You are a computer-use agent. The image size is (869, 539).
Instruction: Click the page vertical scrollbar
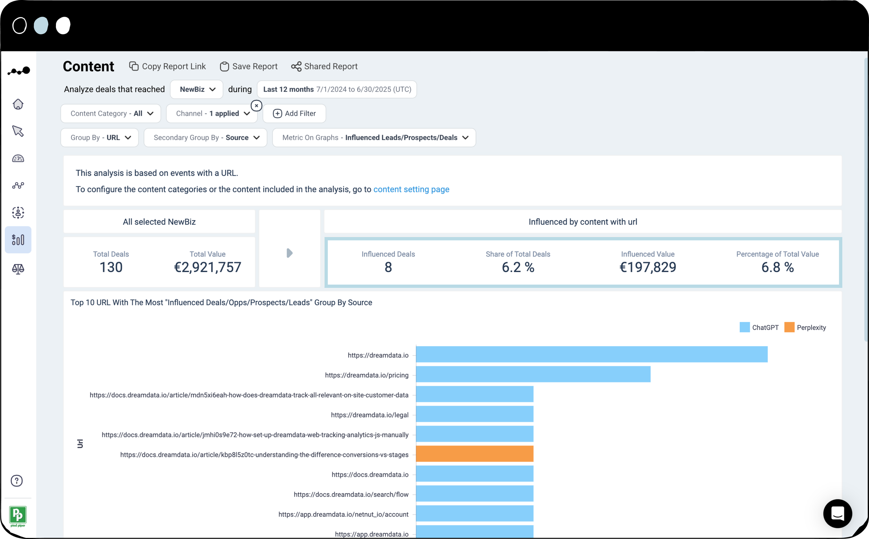point(866,200)
